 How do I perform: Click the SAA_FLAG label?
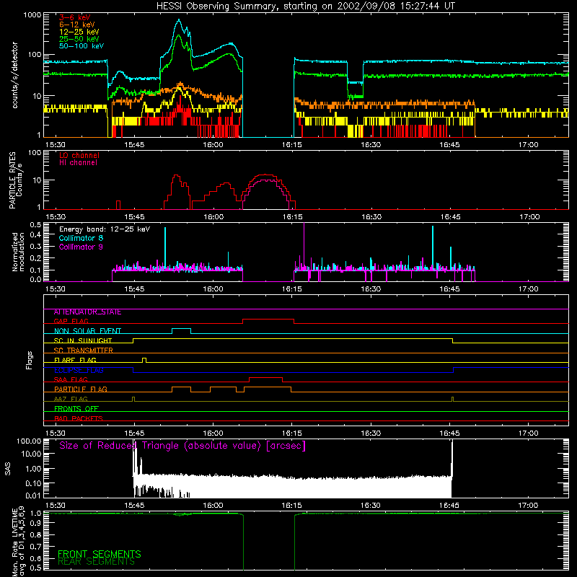[71, 379]
